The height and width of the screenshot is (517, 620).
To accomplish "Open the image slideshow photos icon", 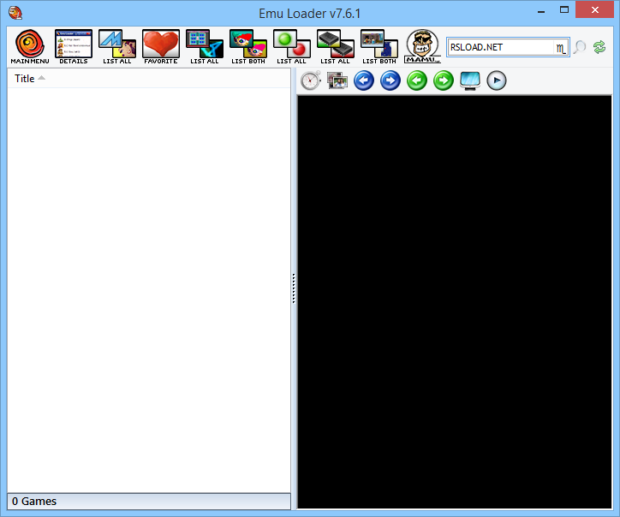I will [x=337, y=80].
